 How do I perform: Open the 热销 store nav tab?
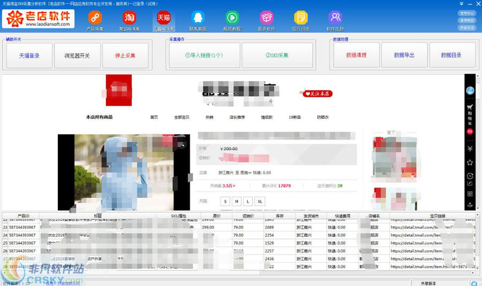209,117
